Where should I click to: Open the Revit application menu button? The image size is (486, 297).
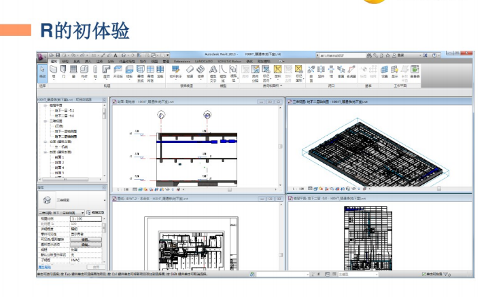pyautogui.click(x=41, y=54)
